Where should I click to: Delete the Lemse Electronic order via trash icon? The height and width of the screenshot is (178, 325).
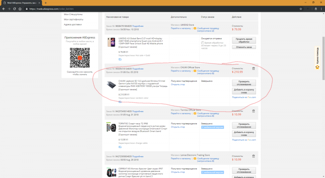[253, 156]
